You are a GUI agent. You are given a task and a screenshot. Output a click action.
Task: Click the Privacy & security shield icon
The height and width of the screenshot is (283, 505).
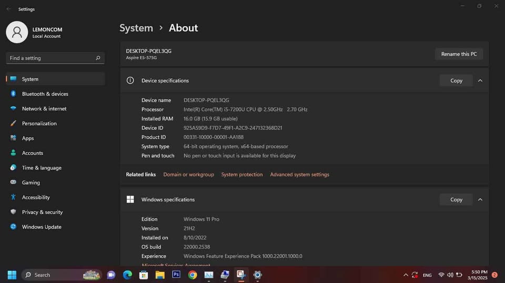coord(13,212)
